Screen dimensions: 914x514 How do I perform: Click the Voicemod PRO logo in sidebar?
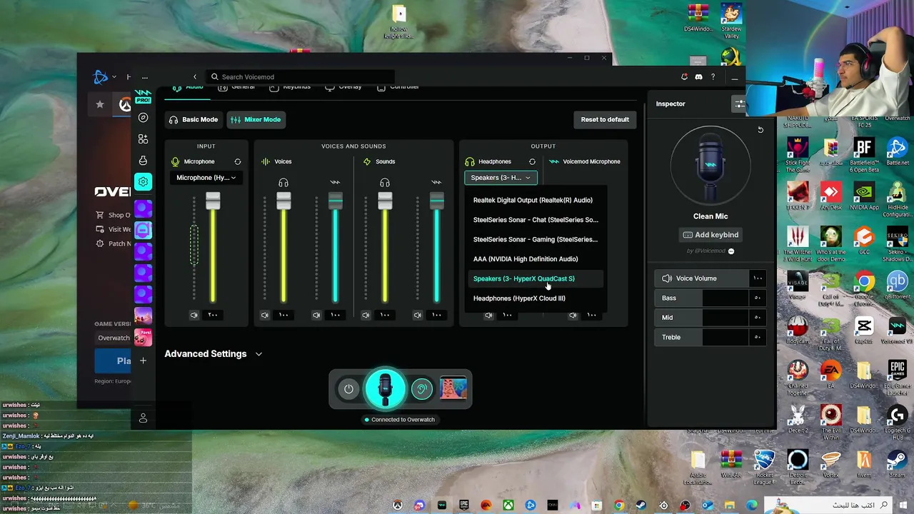143,96
